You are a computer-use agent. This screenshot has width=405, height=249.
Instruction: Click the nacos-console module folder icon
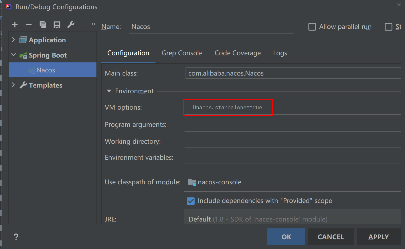pos(192,182)
